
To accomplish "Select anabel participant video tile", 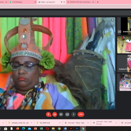I will (x=124, y=26).
